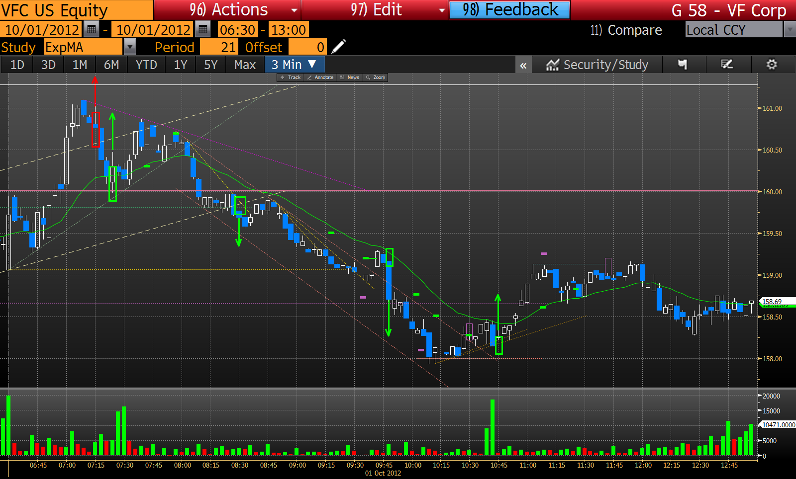Click the 160.00 price axis label

(773, 192)
